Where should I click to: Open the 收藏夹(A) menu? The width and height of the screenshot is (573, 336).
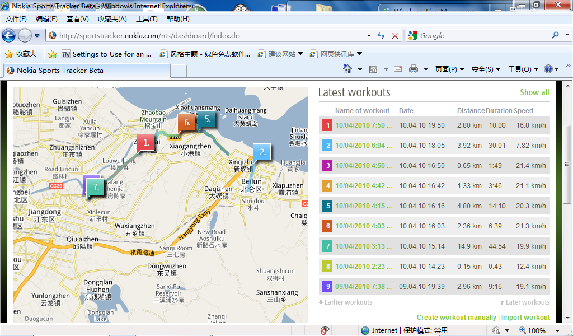(112, 19)
